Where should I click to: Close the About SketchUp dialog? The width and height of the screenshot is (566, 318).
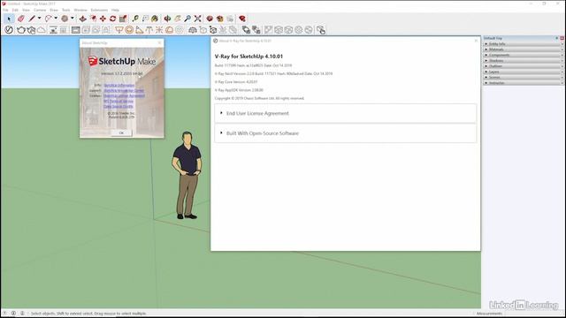tap(160, 43)
